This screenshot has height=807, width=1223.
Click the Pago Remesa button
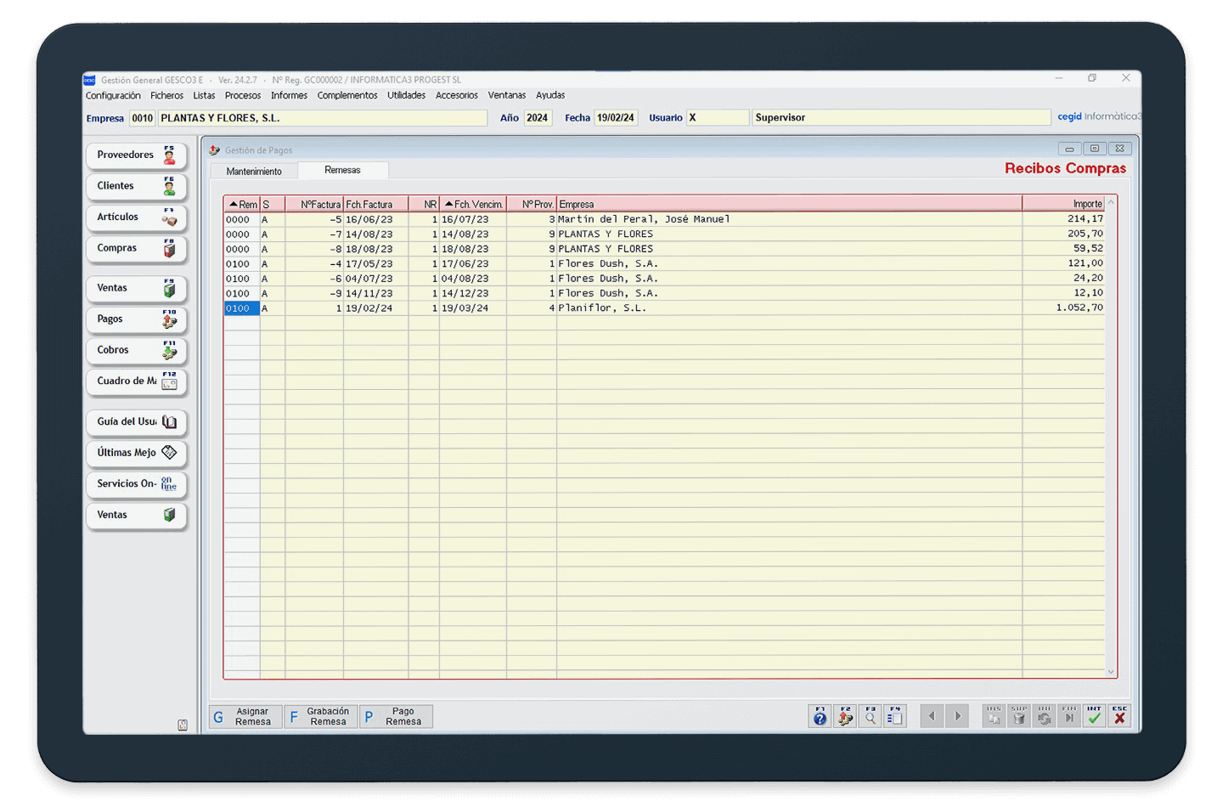pos(396,717)
